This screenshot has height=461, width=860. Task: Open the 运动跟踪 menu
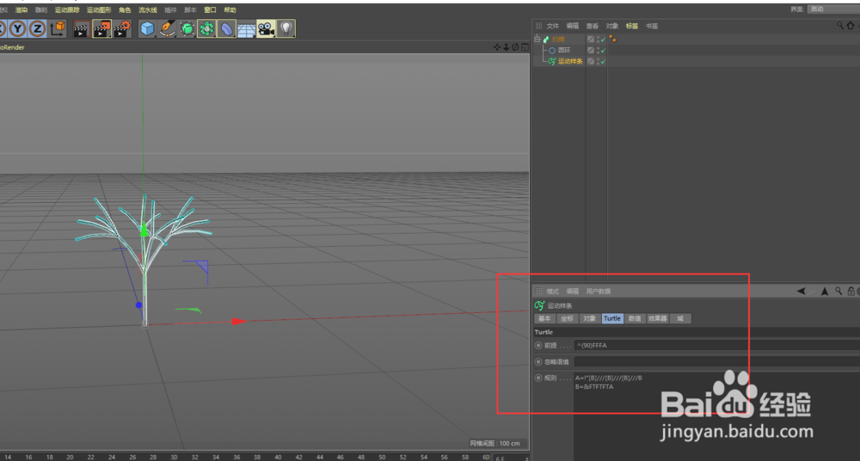coord(67,9)
